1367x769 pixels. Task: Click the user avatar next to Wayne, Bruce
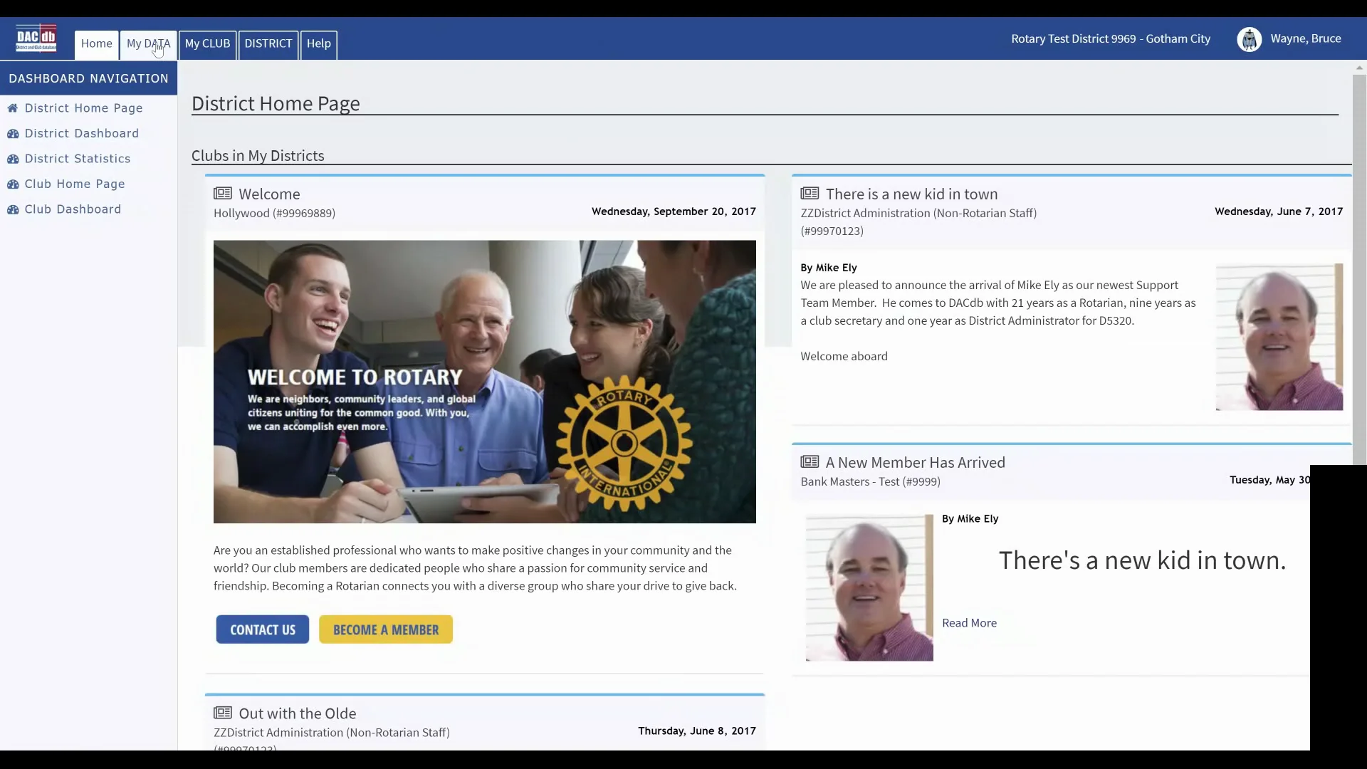click(1249, 39)
